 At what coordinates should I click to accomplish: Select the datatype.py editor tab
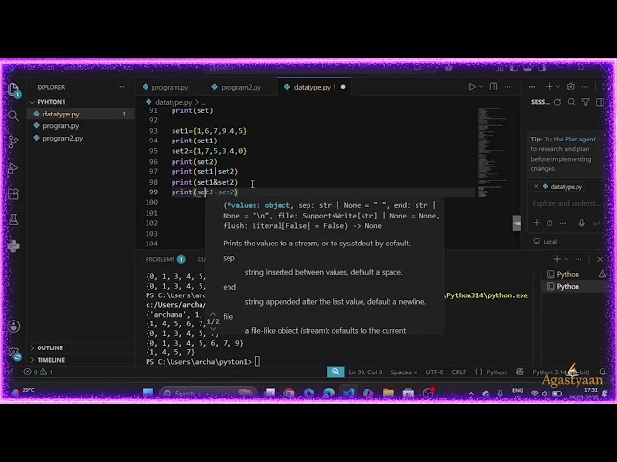(x=314, y=87)
